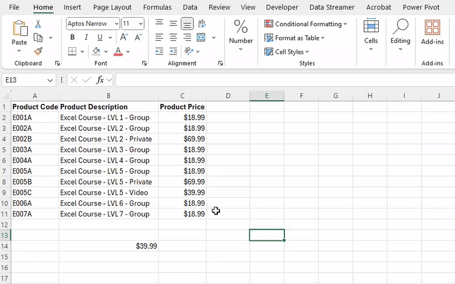Image resolution: width=455 pixels, height=284 pixels.
Task: Click the Orientation icon
Action: point(189,51)
